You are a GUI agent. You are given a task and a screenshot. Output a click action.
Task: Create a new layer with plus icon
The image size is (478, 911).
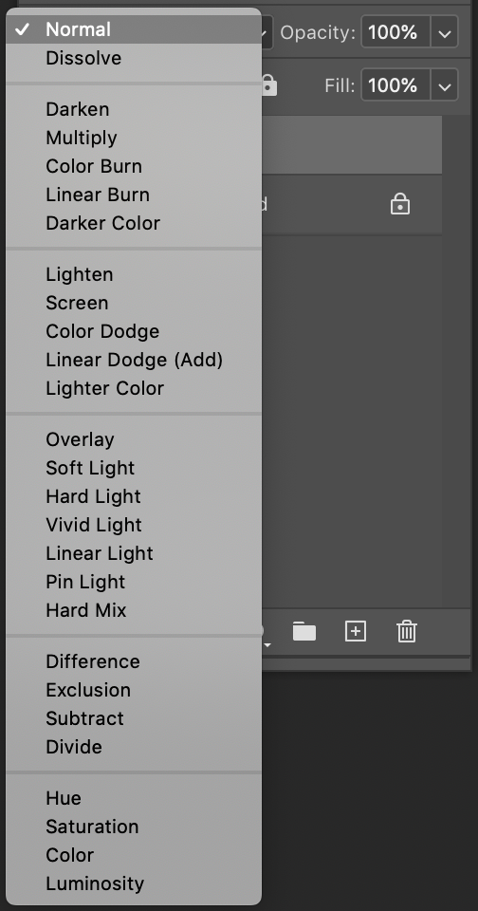(x=356, y=631)
